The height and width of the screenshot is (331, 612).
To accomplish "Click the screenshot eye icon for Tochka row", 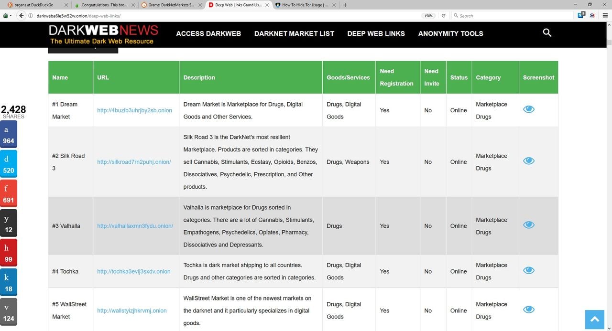I will click(528, 270).
